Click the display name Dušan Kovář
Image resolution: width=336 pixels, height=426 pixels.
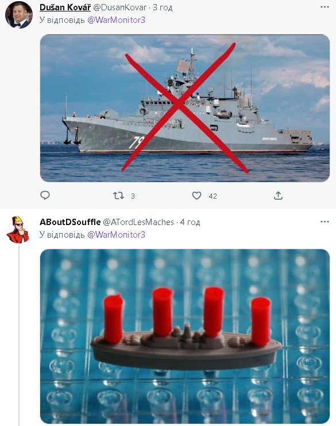click(x=65, y=7)
